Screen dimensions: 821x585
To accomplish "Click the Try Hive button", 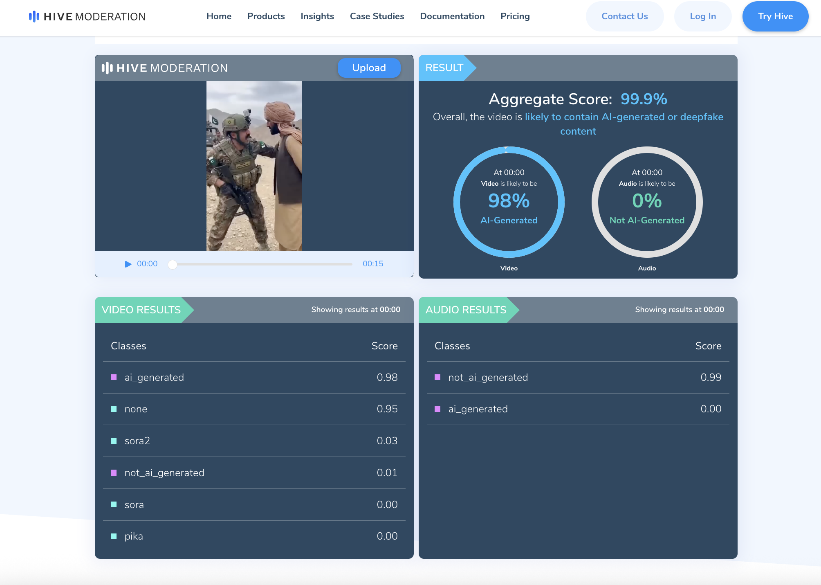I will (x=775, y=16).
